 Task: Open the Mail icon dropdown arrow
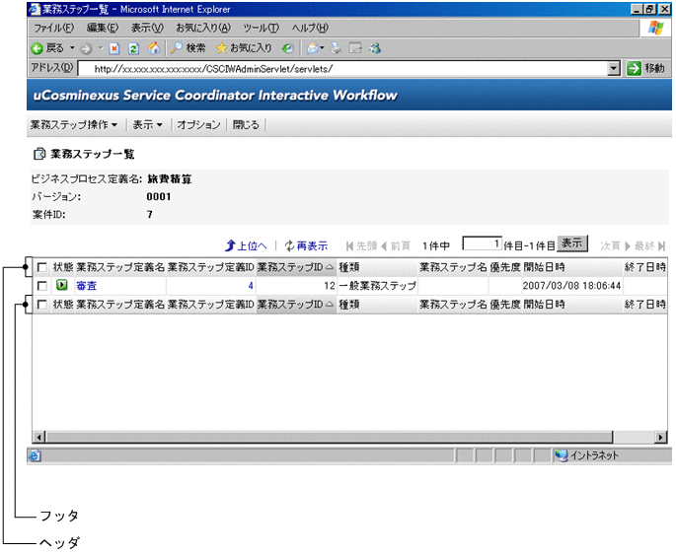click(x=322, y=48)
